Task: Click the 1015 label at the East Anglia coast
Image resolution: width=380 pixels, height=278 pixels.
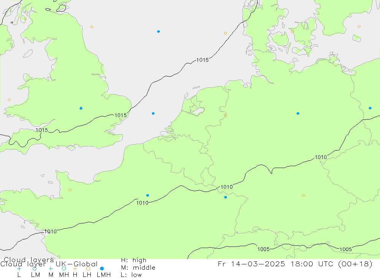Action: [x=121, y=115]
